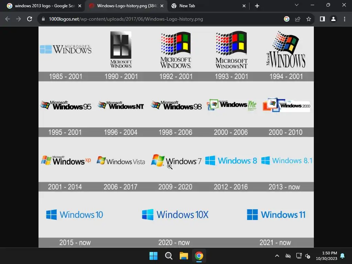Click the Chrome taskbar icon

click(199, 256)
